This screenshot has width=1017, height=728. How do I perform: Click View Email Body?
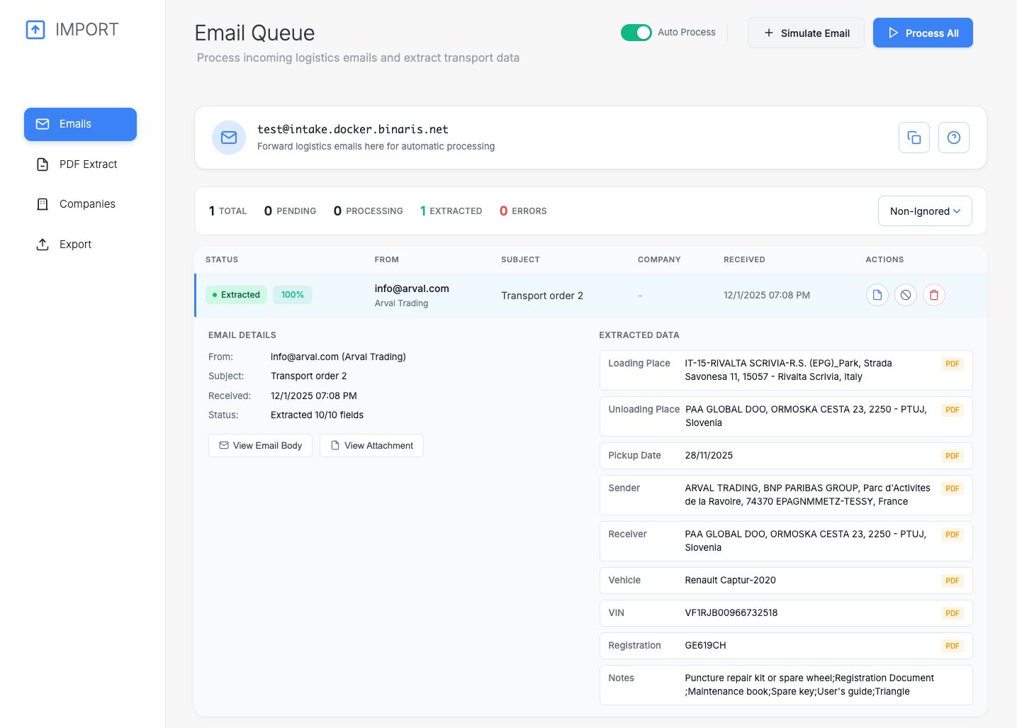pos(260,446)
